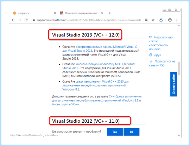Switch to the Lumpics.ru tab
190x146 pixels.
pos(34,13)
